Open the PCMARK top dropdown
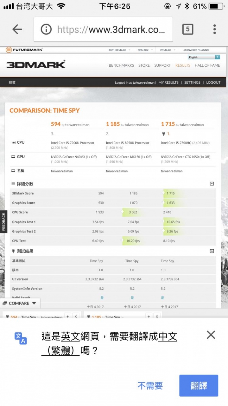 [x=168, y=50]
